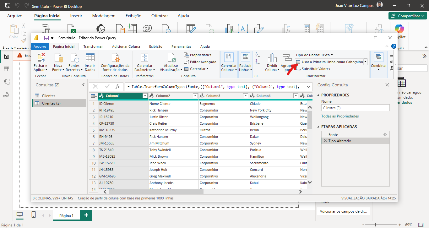
Task: Open the Nova Fonte data source button
Action: (x=58, y=62)
